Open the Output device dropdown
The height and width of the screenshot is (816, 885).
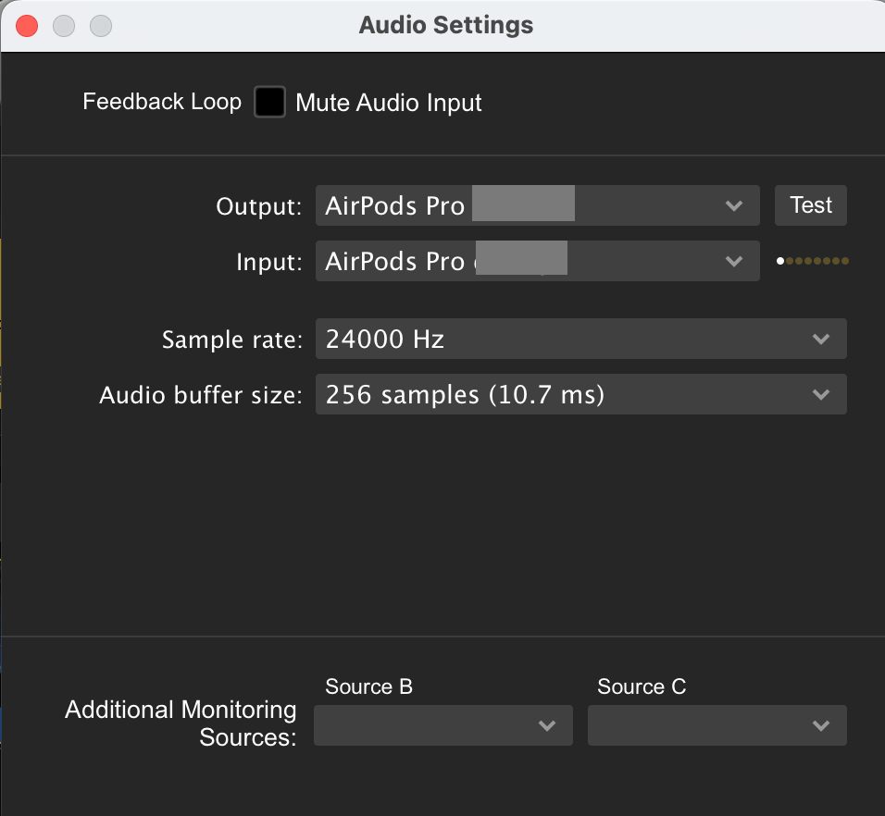tap(537, 205)
